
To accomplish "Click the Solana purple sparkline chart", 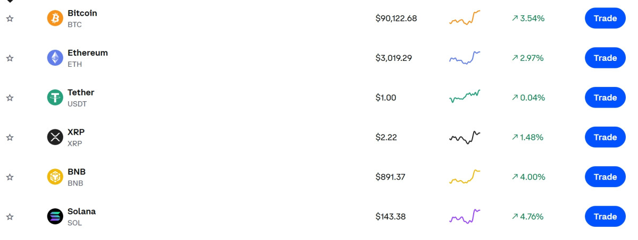I will pyautogui.click(x=465, y=216).
